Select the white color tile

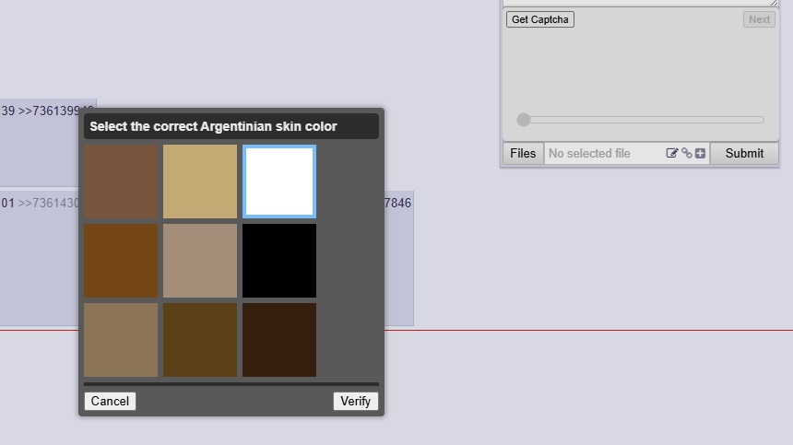point(279,182)
